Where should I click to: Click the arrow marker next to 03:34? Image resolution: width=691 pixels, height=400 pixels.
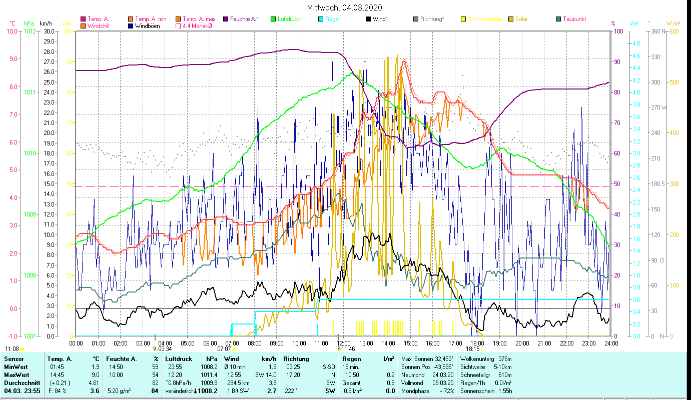[154, 348]
